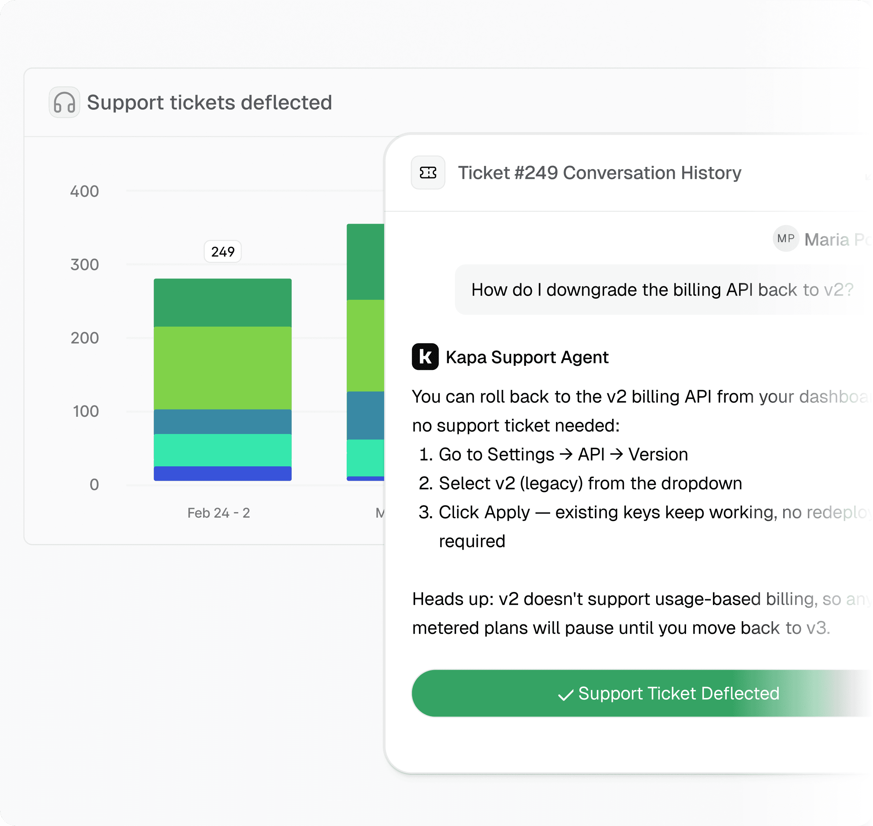
Task: Click the user message about downgrading billing API
Action: point(662,290)
